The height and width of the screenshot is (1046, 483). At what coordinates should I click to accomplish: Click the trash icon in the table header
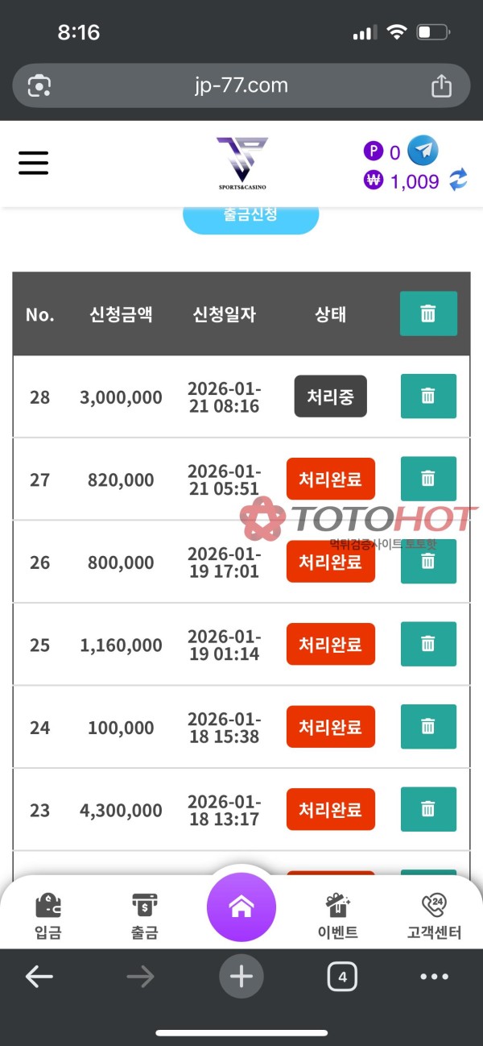428,313
